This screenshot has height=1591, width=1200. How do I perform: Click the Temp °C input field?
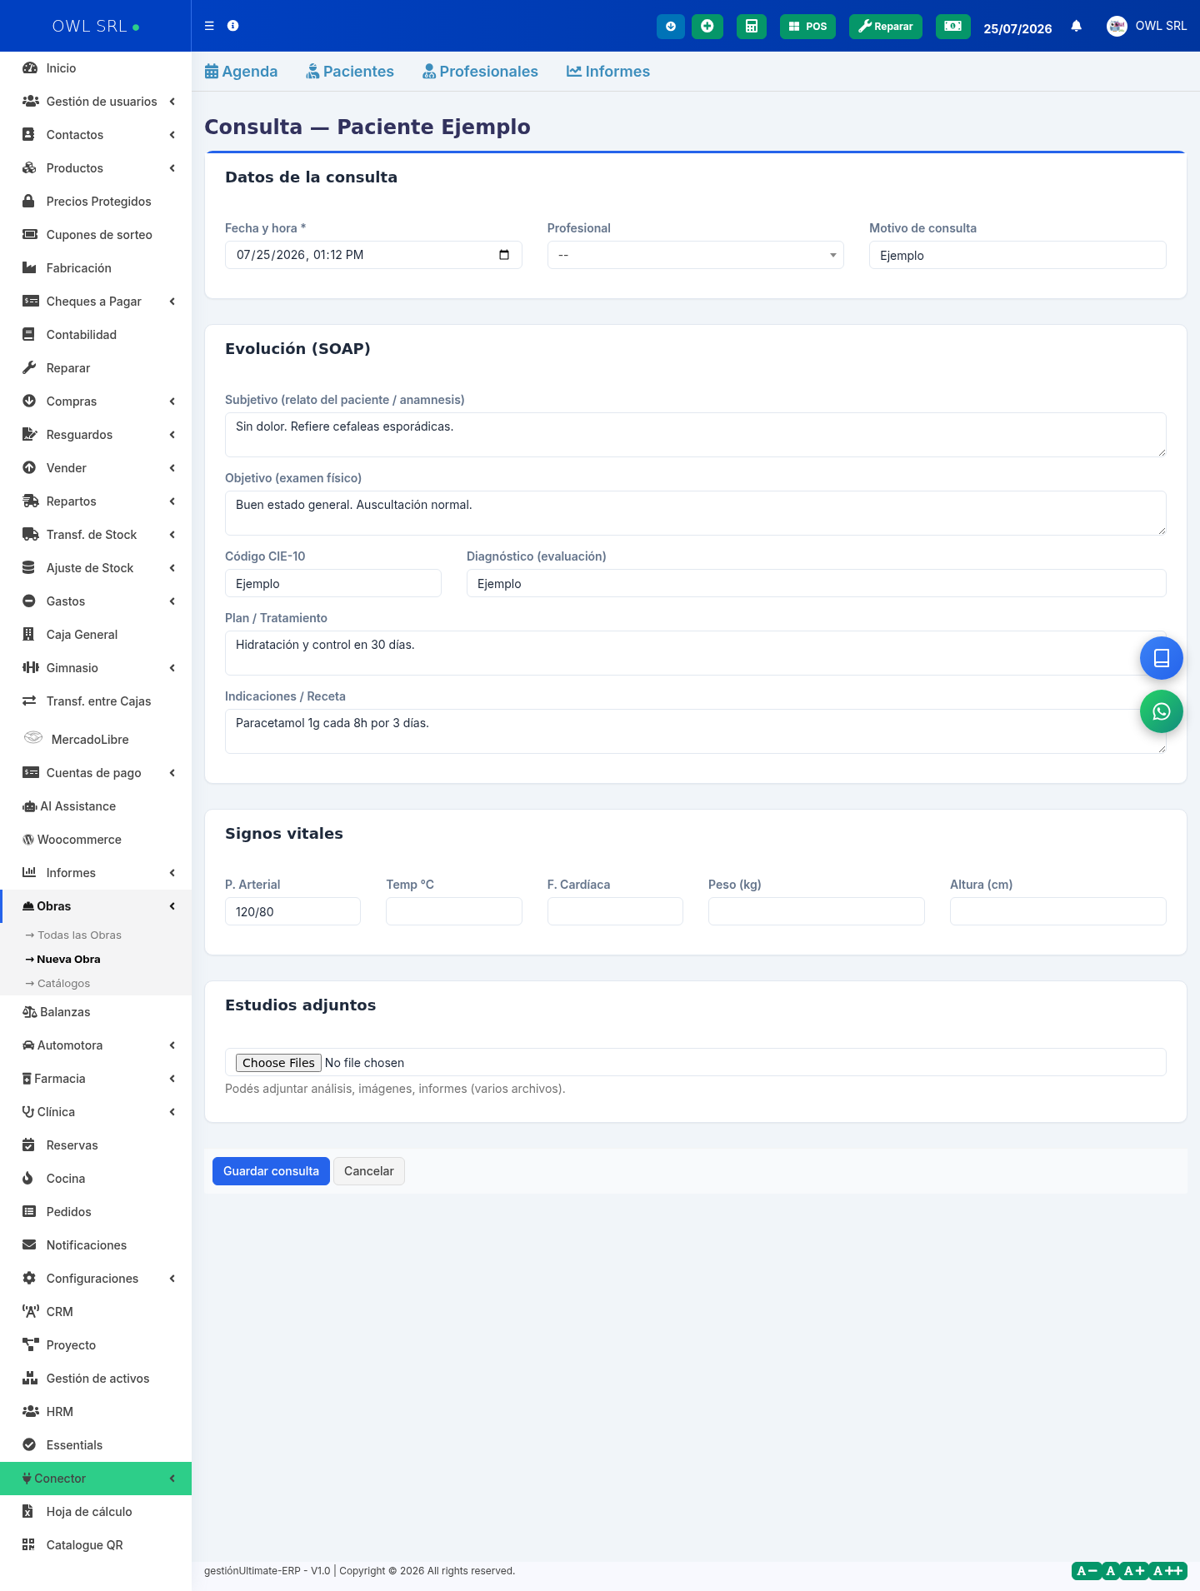point(453,911)
